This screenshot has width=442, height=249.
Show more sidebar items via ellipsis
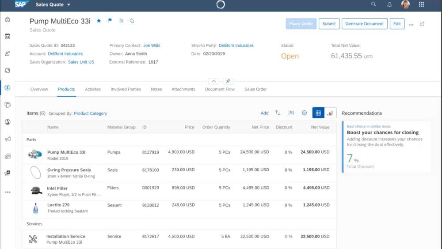coord(8,192)
